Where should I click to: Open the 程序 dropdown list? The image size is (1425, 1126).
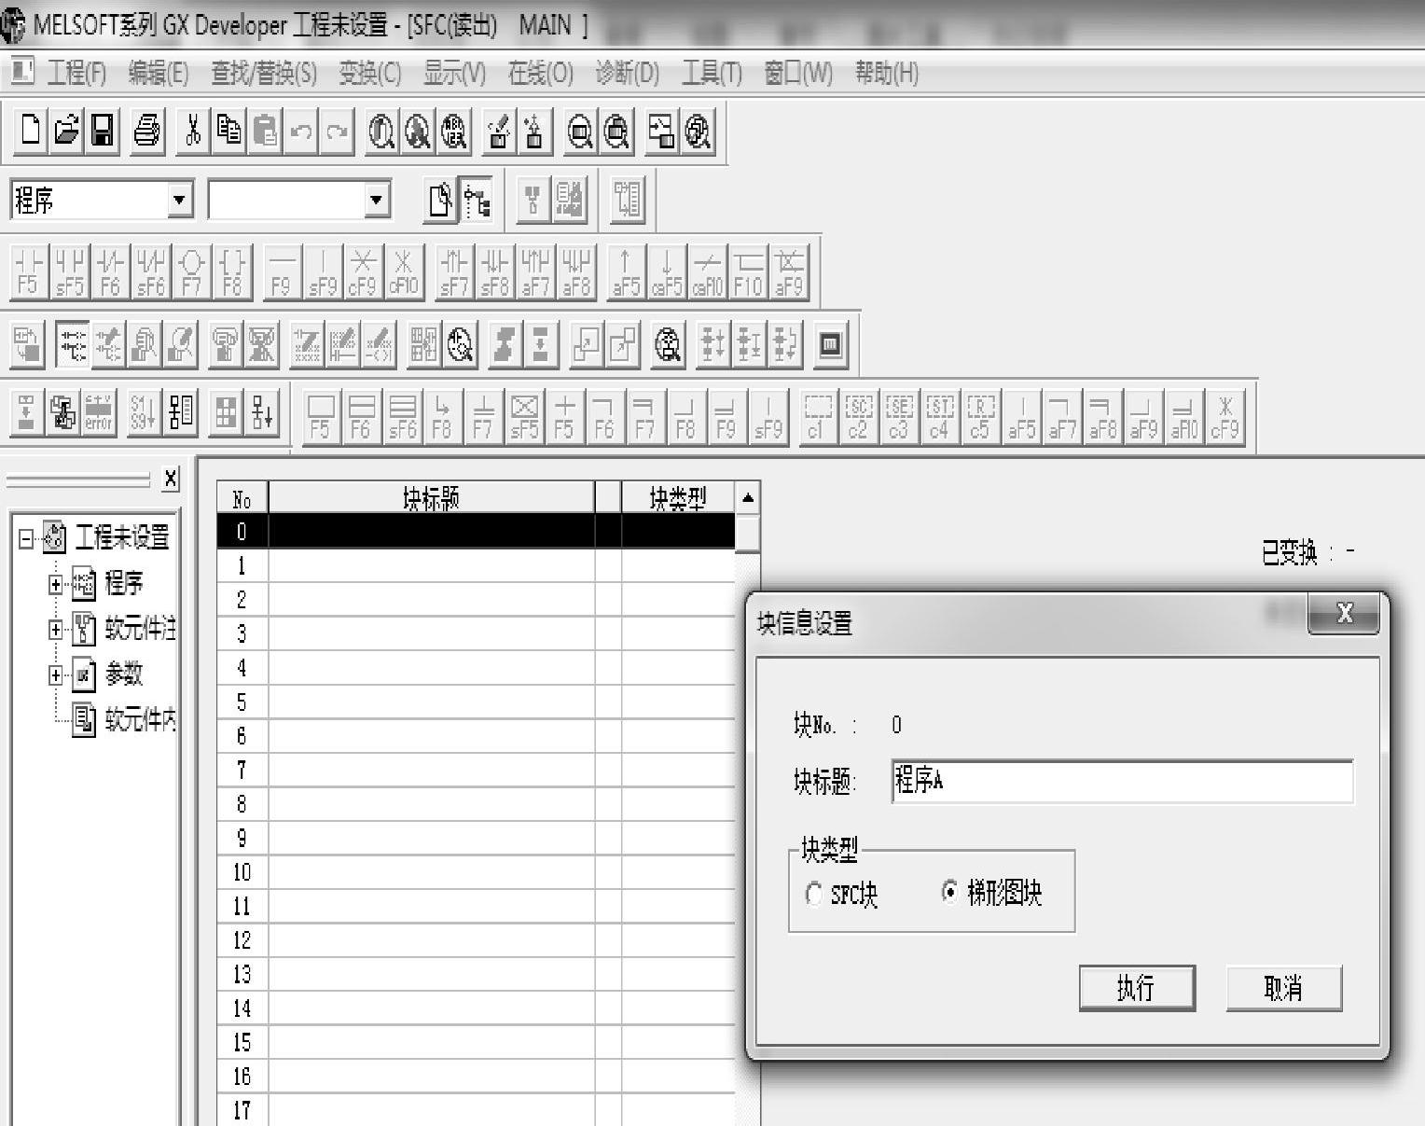pyautogui.click(x=180, y=200)
